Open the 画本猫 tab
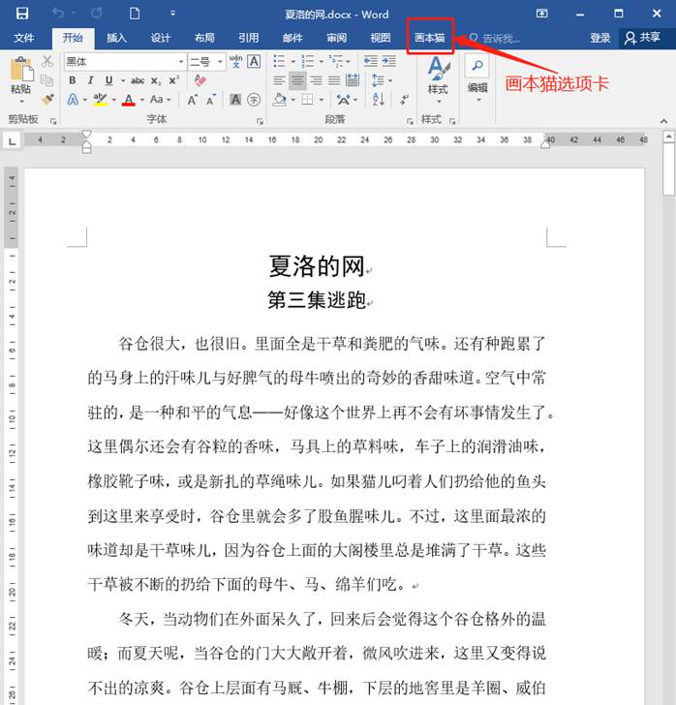676x705 pixels. pos(430,38)
